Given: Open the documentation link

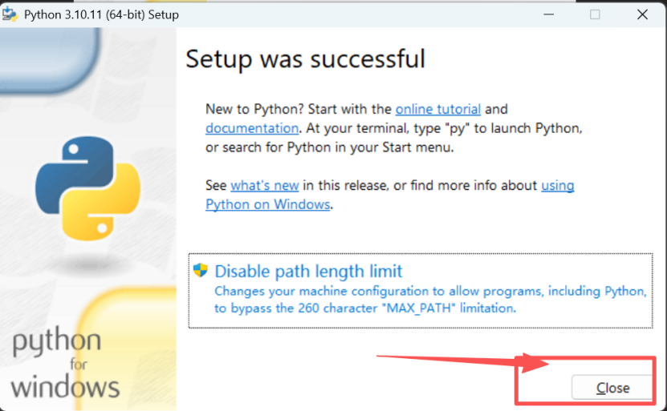Looking at the screenshot, I should (x=252, y=128).
